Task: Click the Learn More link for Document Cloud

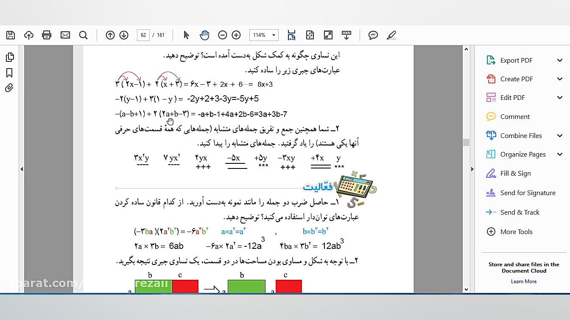Action: (x=524, y=281)
